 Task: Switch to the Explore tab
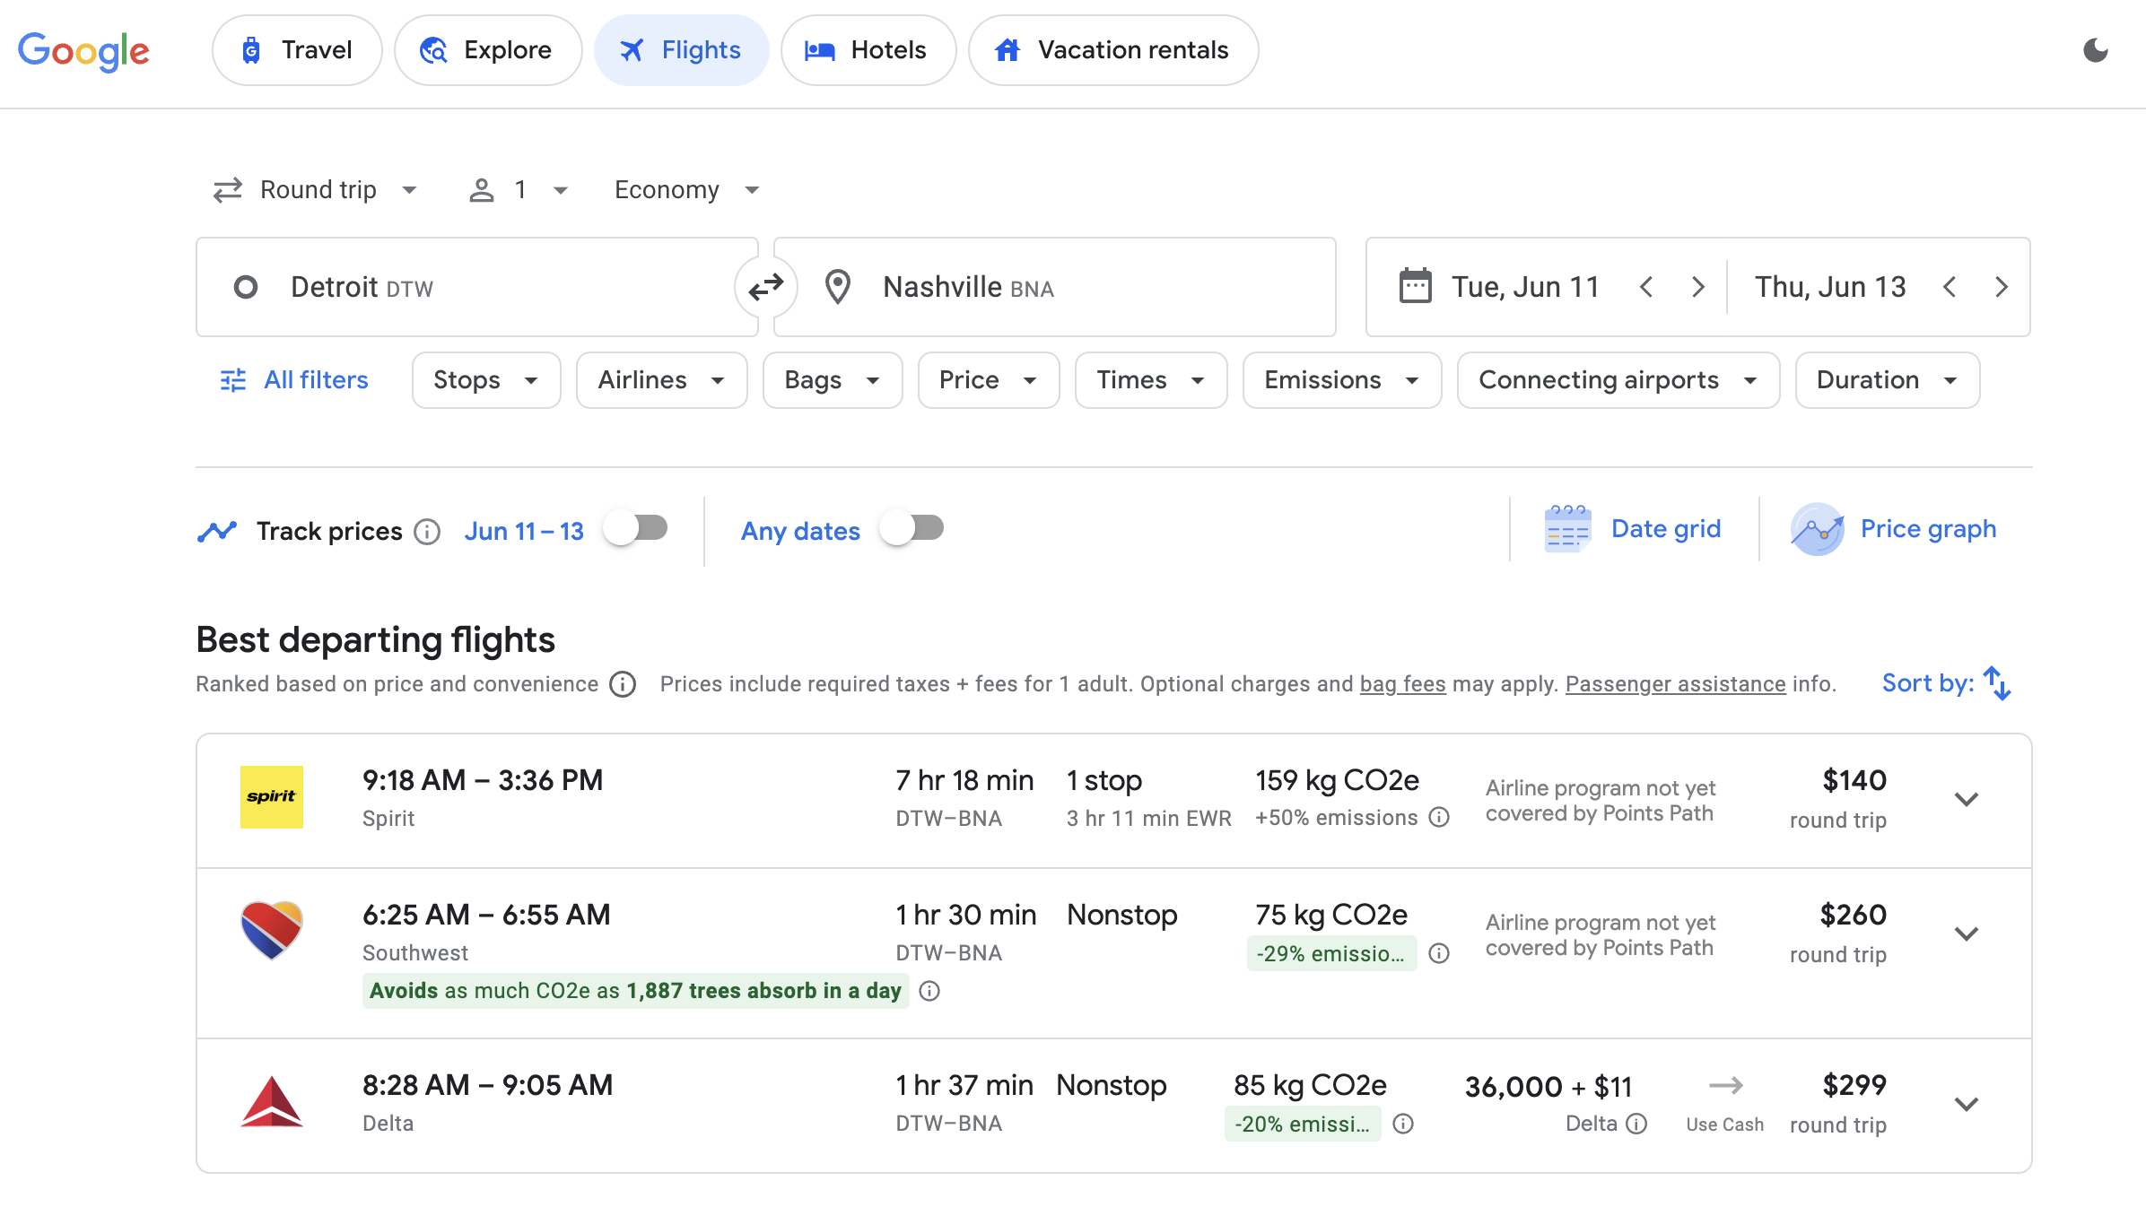[488, 50]
